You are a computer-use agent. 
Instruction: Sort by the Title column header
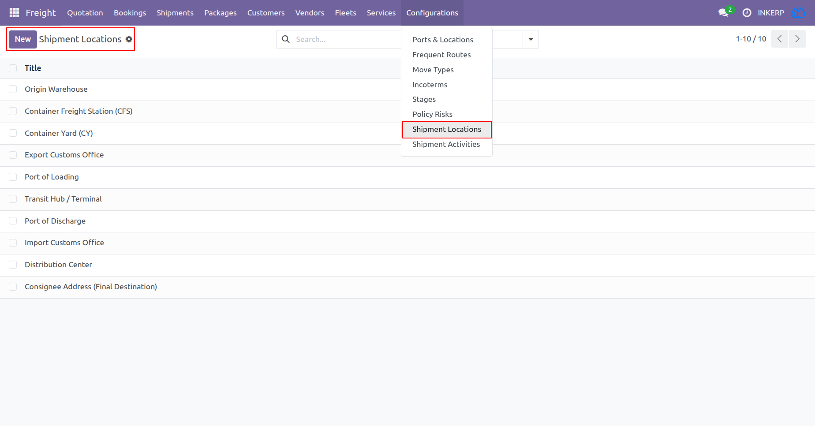coord(33,68)
